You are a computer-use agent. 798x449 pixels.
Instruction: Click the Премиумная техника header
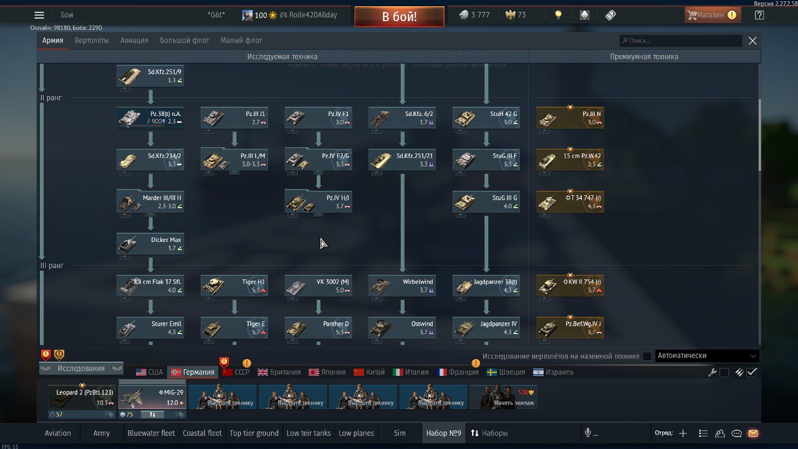644,57
